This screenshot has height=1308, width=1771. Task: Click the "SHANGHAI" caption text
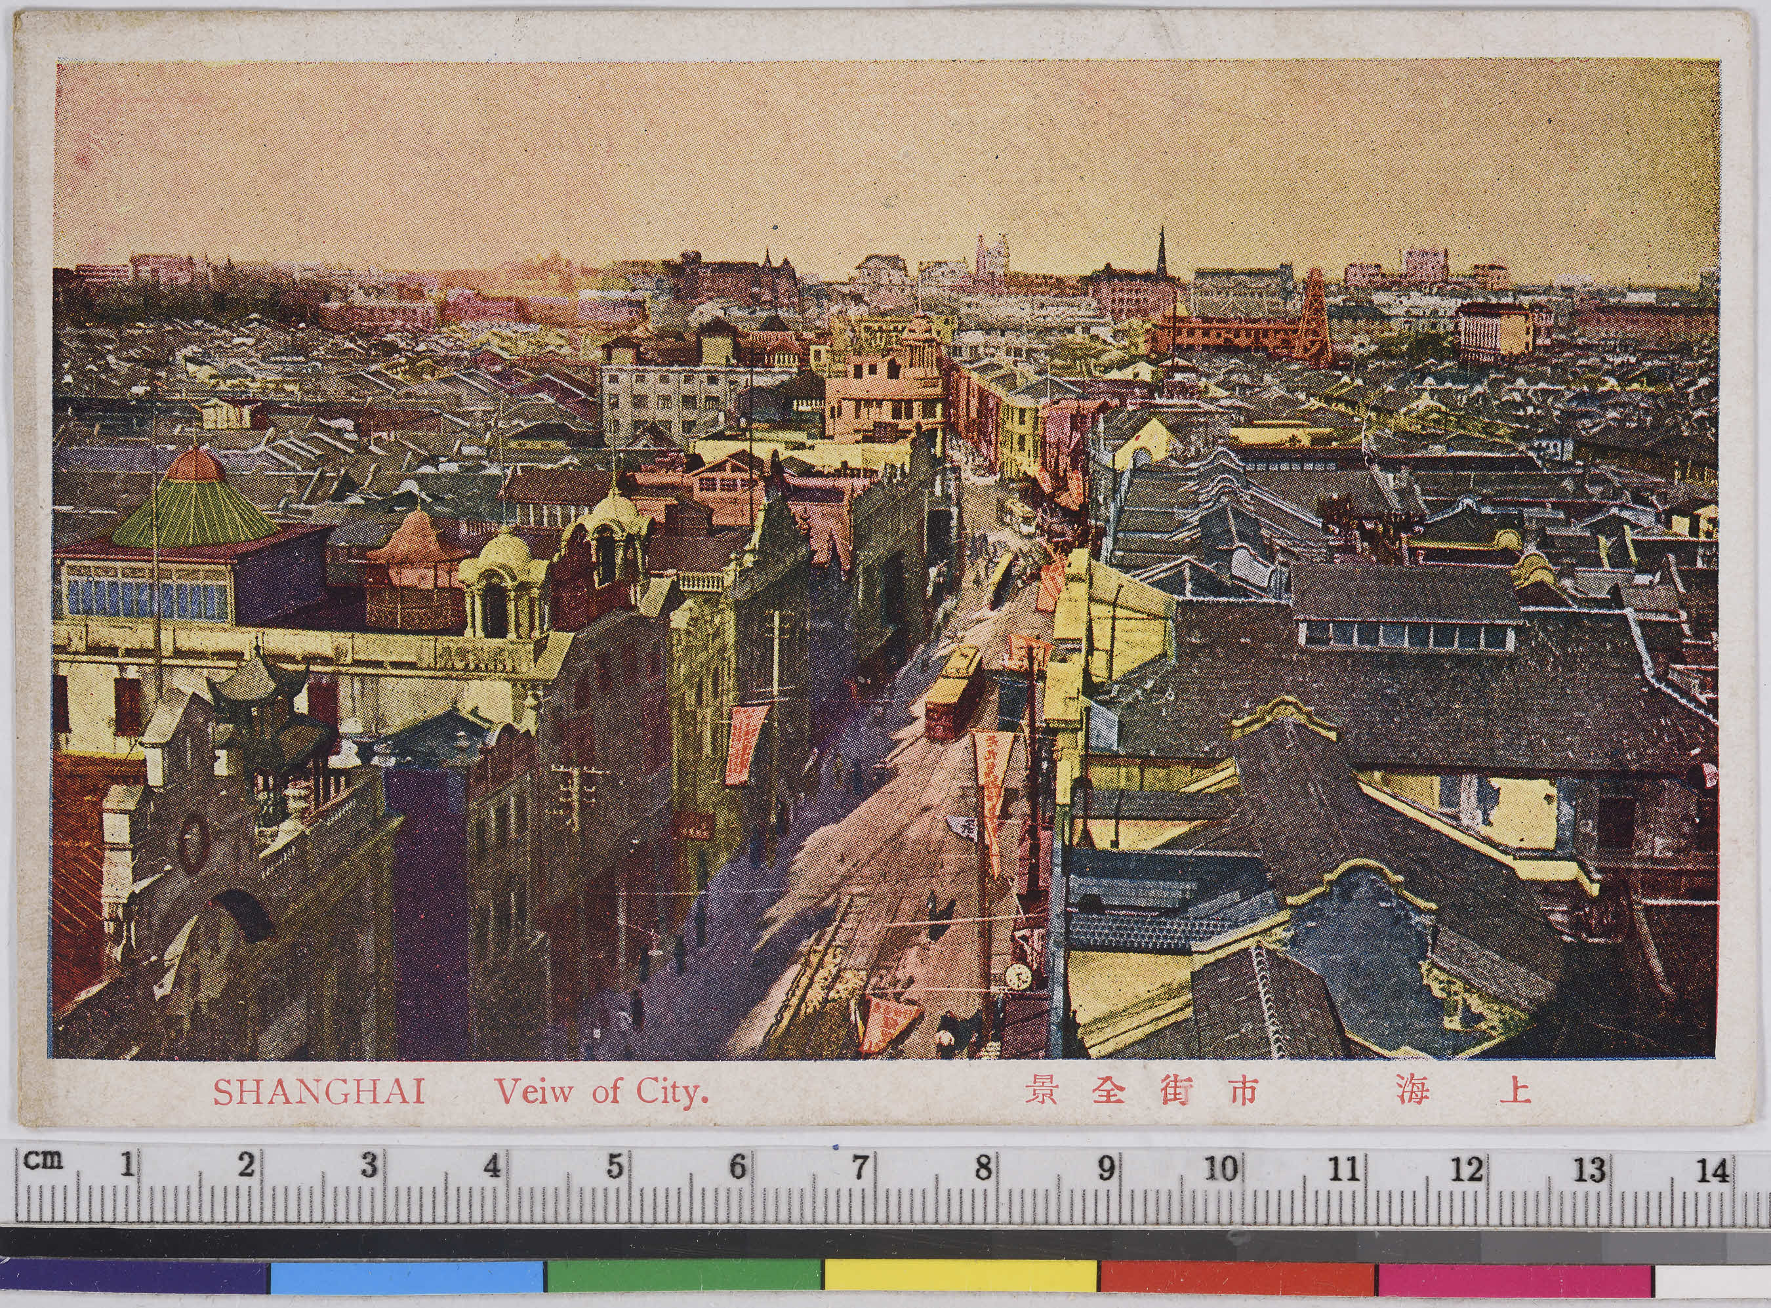(x=319, y=1092)
